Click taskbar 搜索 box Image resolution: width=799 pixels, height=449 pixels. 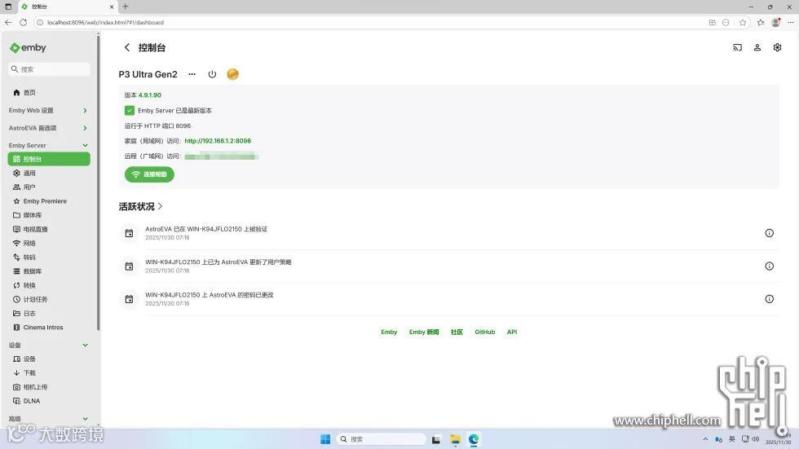point(382,439)
